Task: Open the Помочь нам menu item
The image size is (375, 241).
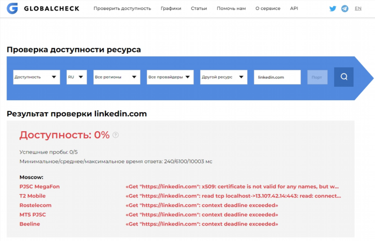Action: click(x=231, y=8)
